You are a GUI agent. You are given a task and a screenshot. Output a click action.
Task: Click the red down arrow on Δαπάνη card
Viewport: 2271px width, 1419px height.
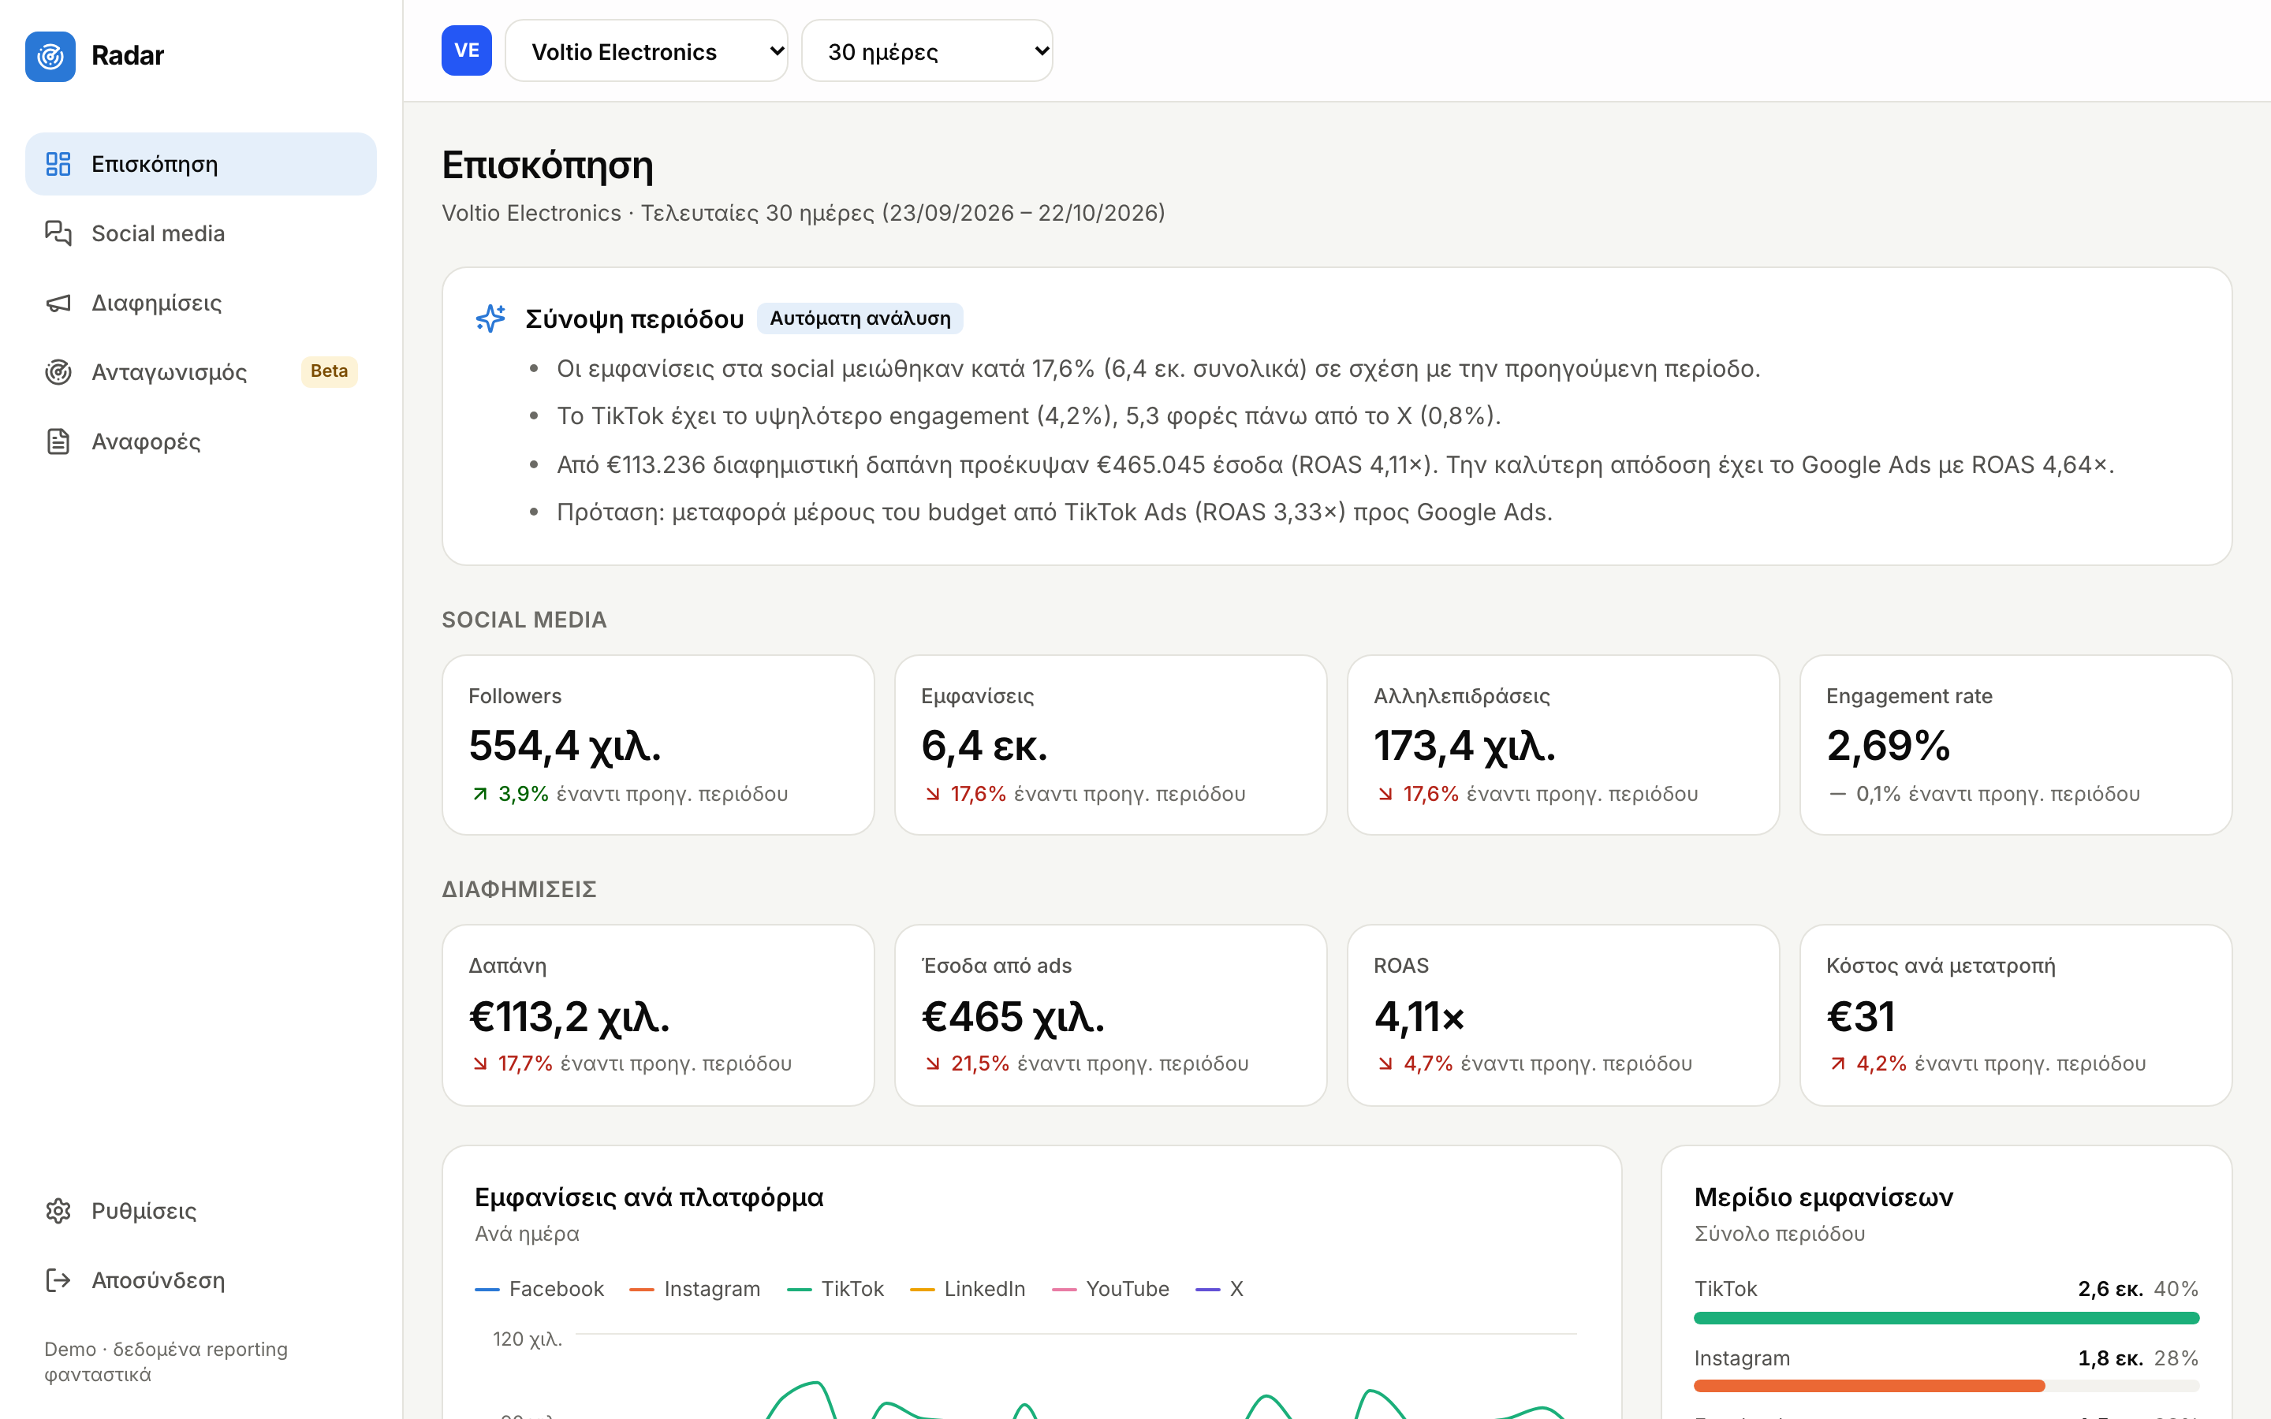click(x=480, y=1063)
